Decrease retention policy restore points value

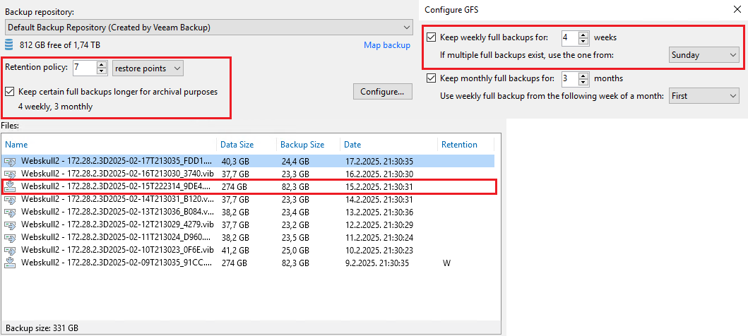[x=101, y=71]
